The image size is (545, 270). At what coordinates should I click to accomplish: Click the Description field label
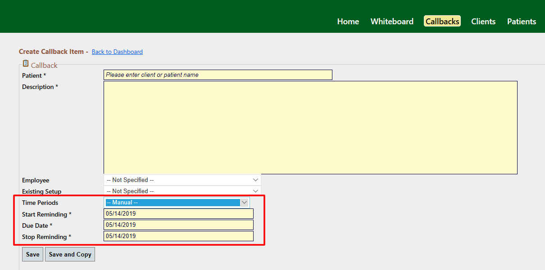[40, 87]
